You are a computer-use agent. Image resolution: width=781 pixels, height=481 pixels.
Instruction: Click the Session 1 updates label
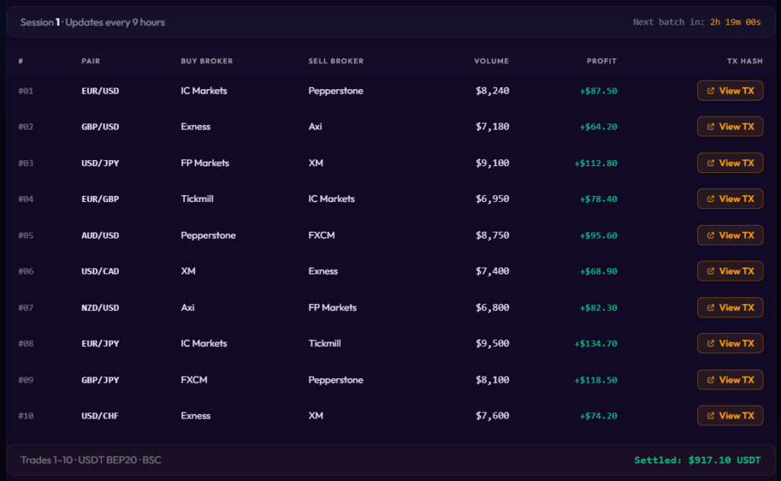click(x=92, y=22)
